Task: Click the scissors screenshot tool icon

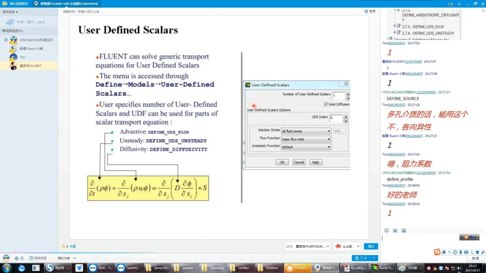Action: click(x=395, y=231)
